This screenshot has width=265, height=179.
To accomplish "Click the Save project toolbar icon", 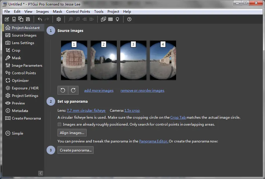I will click(x=28, y=19).
